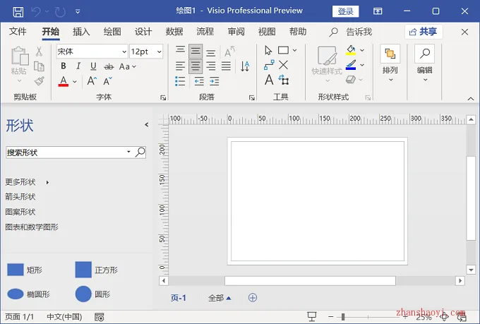Switch to the 流程 tab
Image resolution: width=480 pixels, height=324 pixels.
pos(205,31)
